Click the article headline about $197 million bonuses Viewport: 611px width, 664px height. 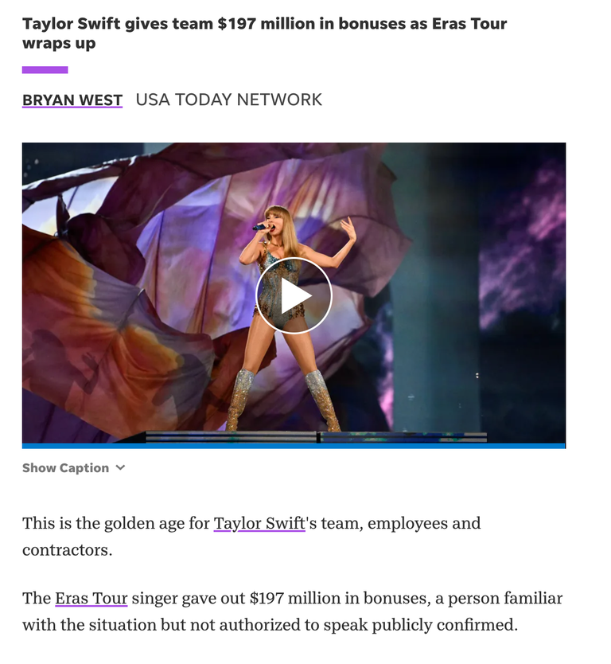click(x=264, y=33)
